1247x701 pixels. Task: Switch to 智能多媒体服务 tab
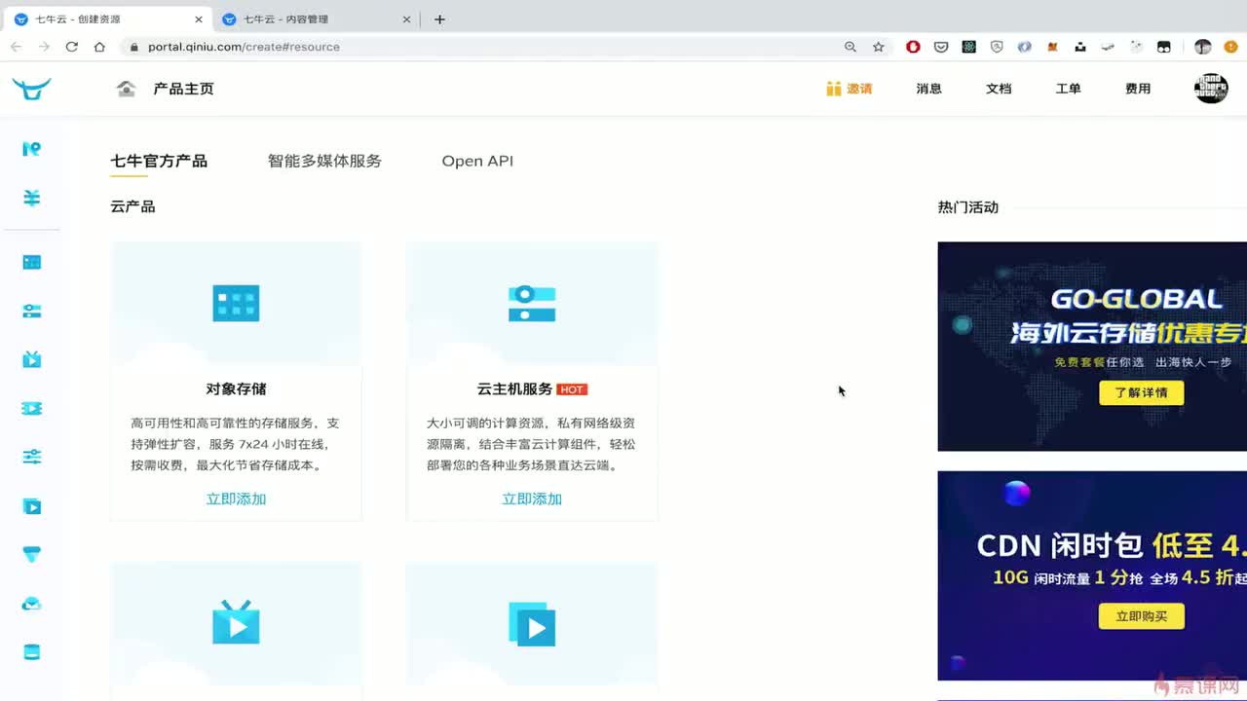pyautogui.click(x=324, y=161)
